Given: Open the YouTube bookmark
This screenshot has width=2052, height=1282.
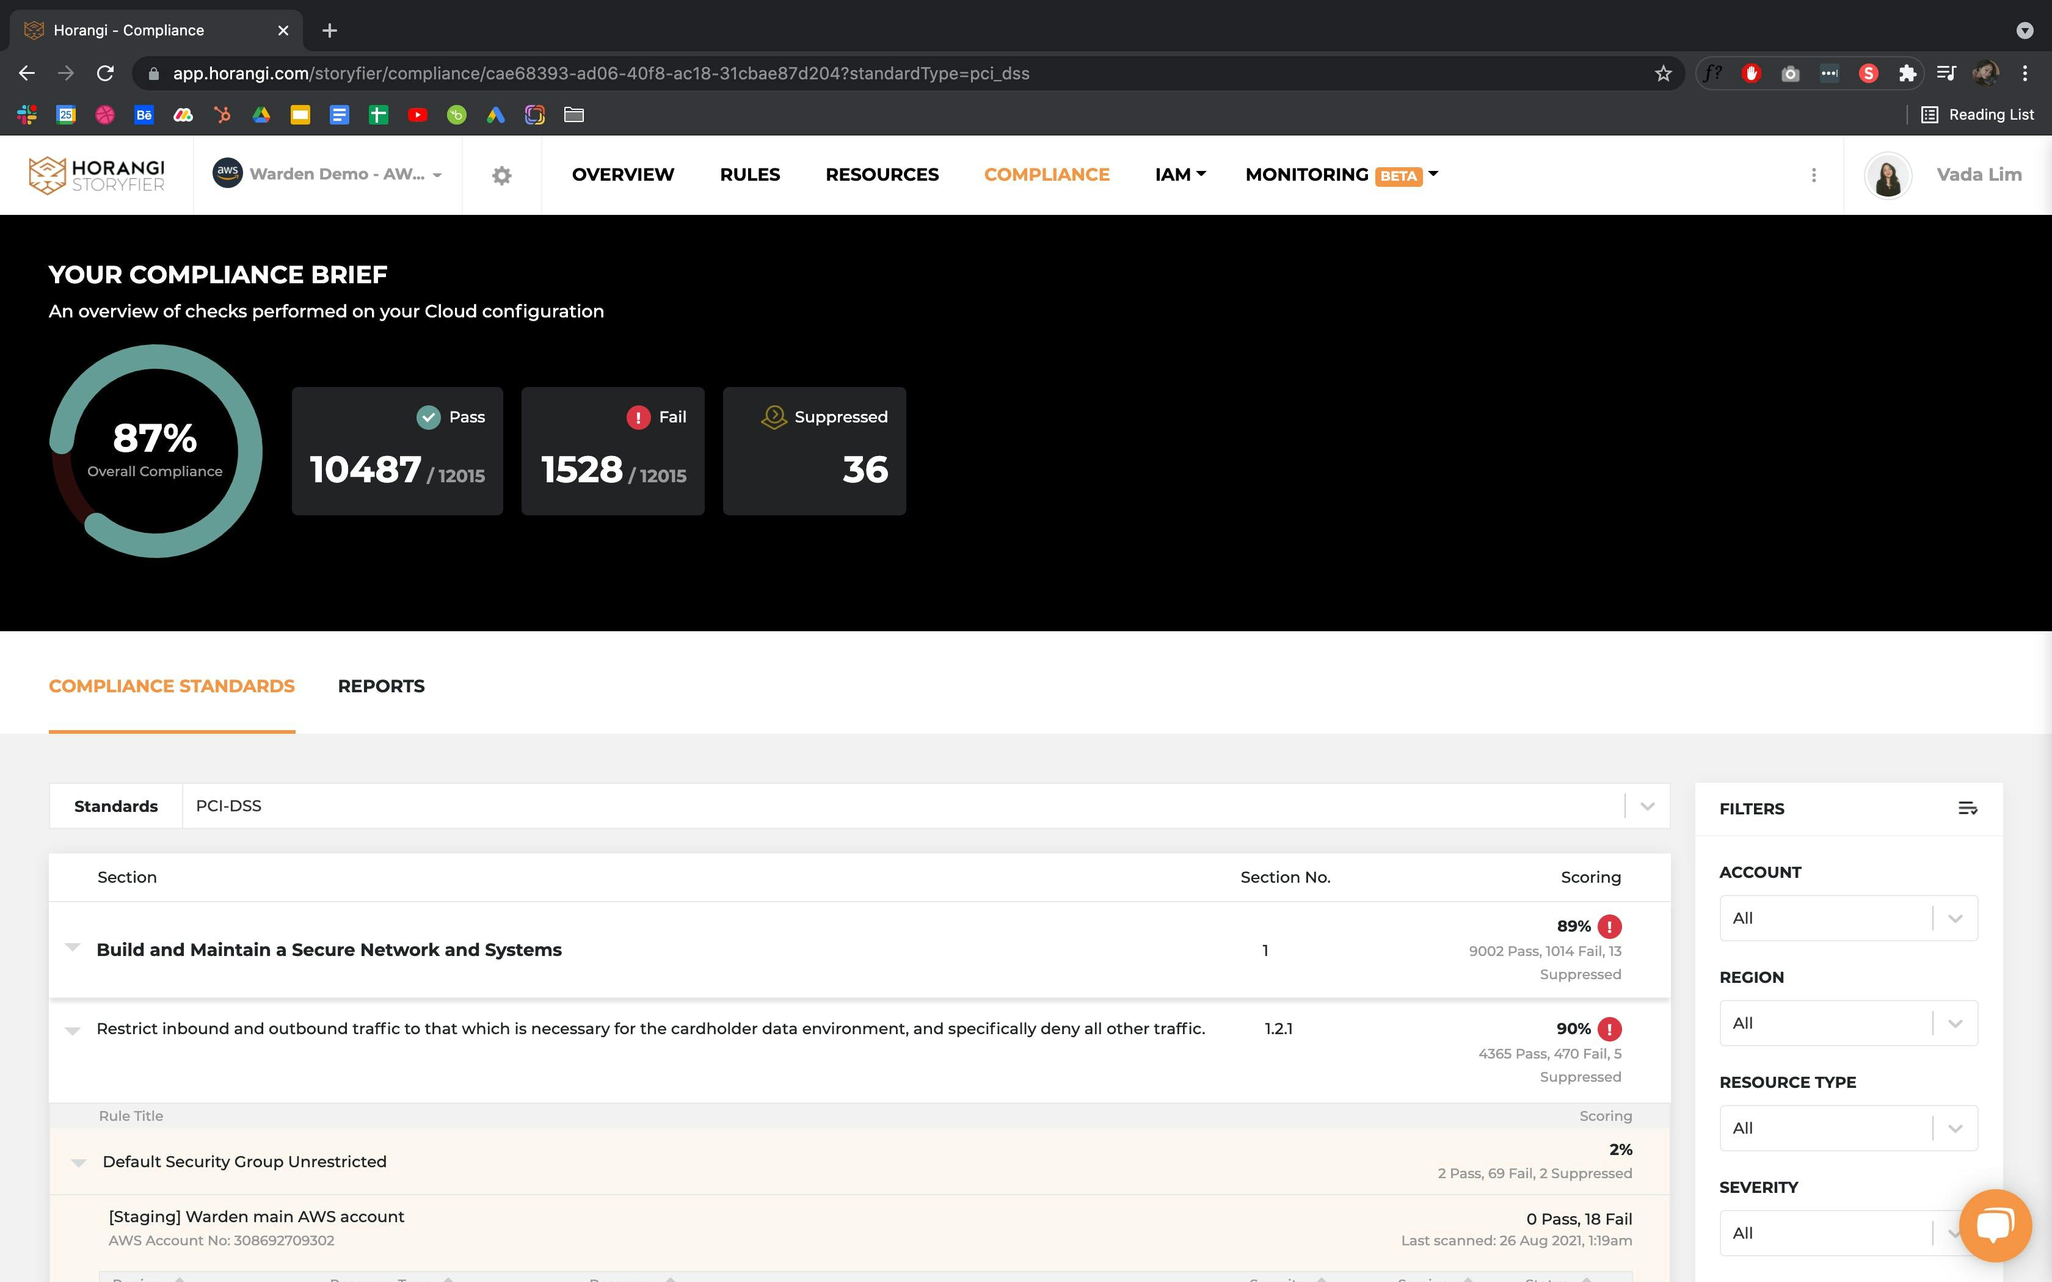Looking at the screenshot, I should pos(417,115).
